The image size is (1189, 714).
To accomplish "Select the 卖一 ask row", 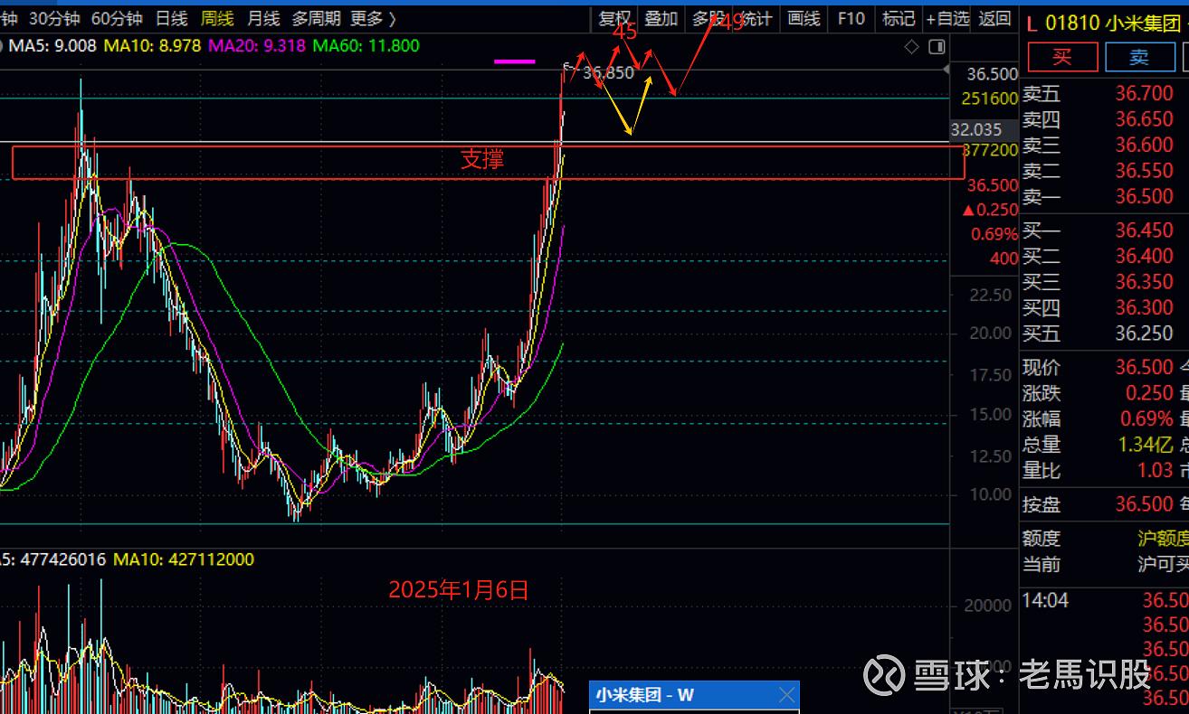I will (x=1104, y=197).
